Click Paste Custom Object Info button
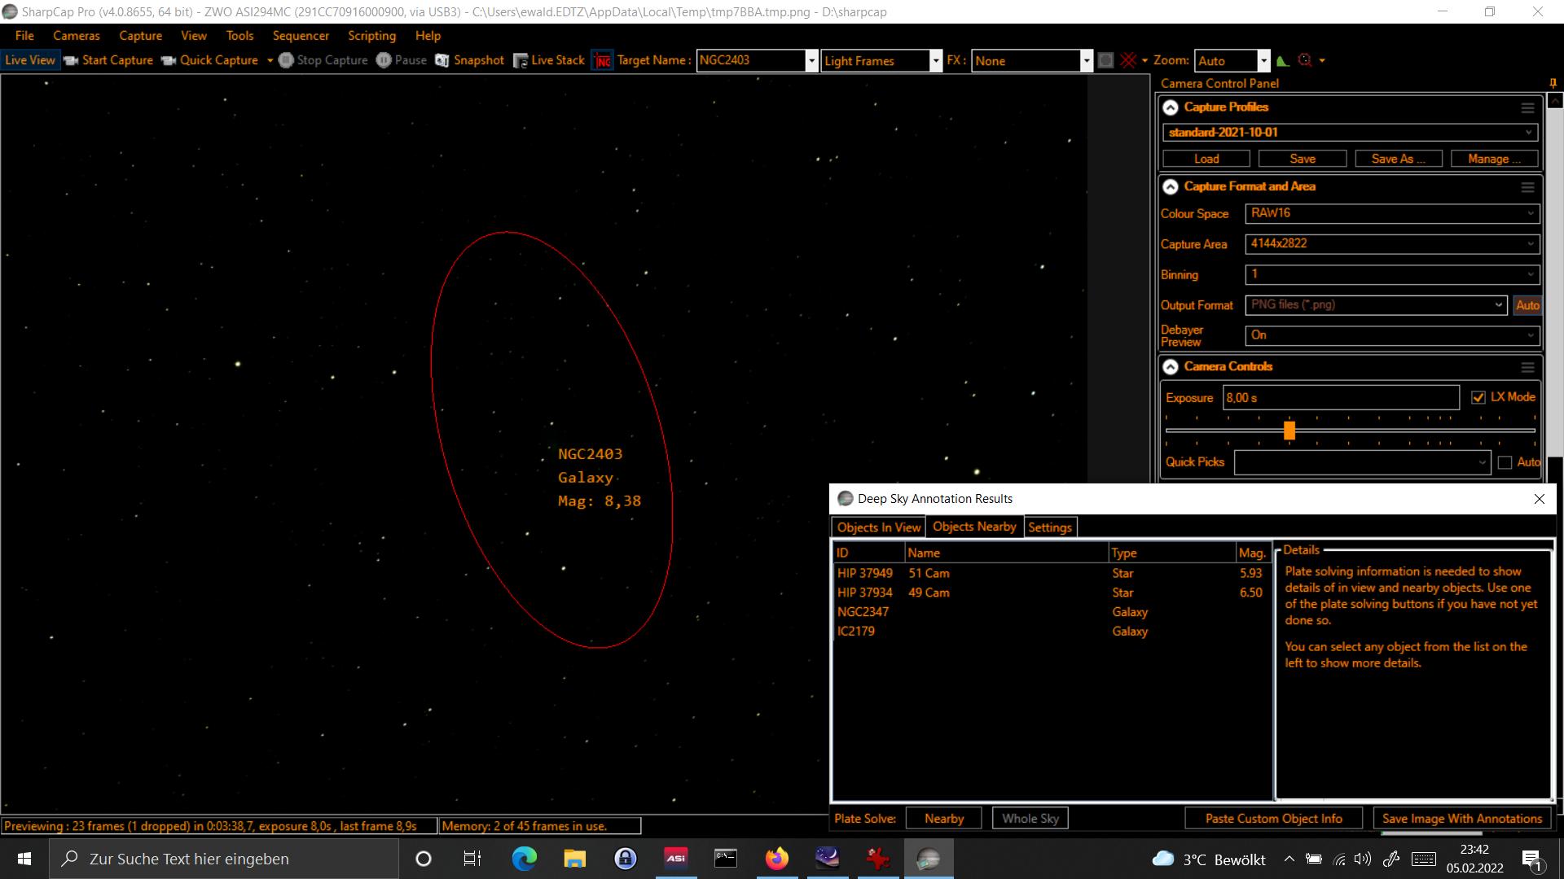Image resolution: width=1564 pixels, height=879 pixels. click(1273, 819)
